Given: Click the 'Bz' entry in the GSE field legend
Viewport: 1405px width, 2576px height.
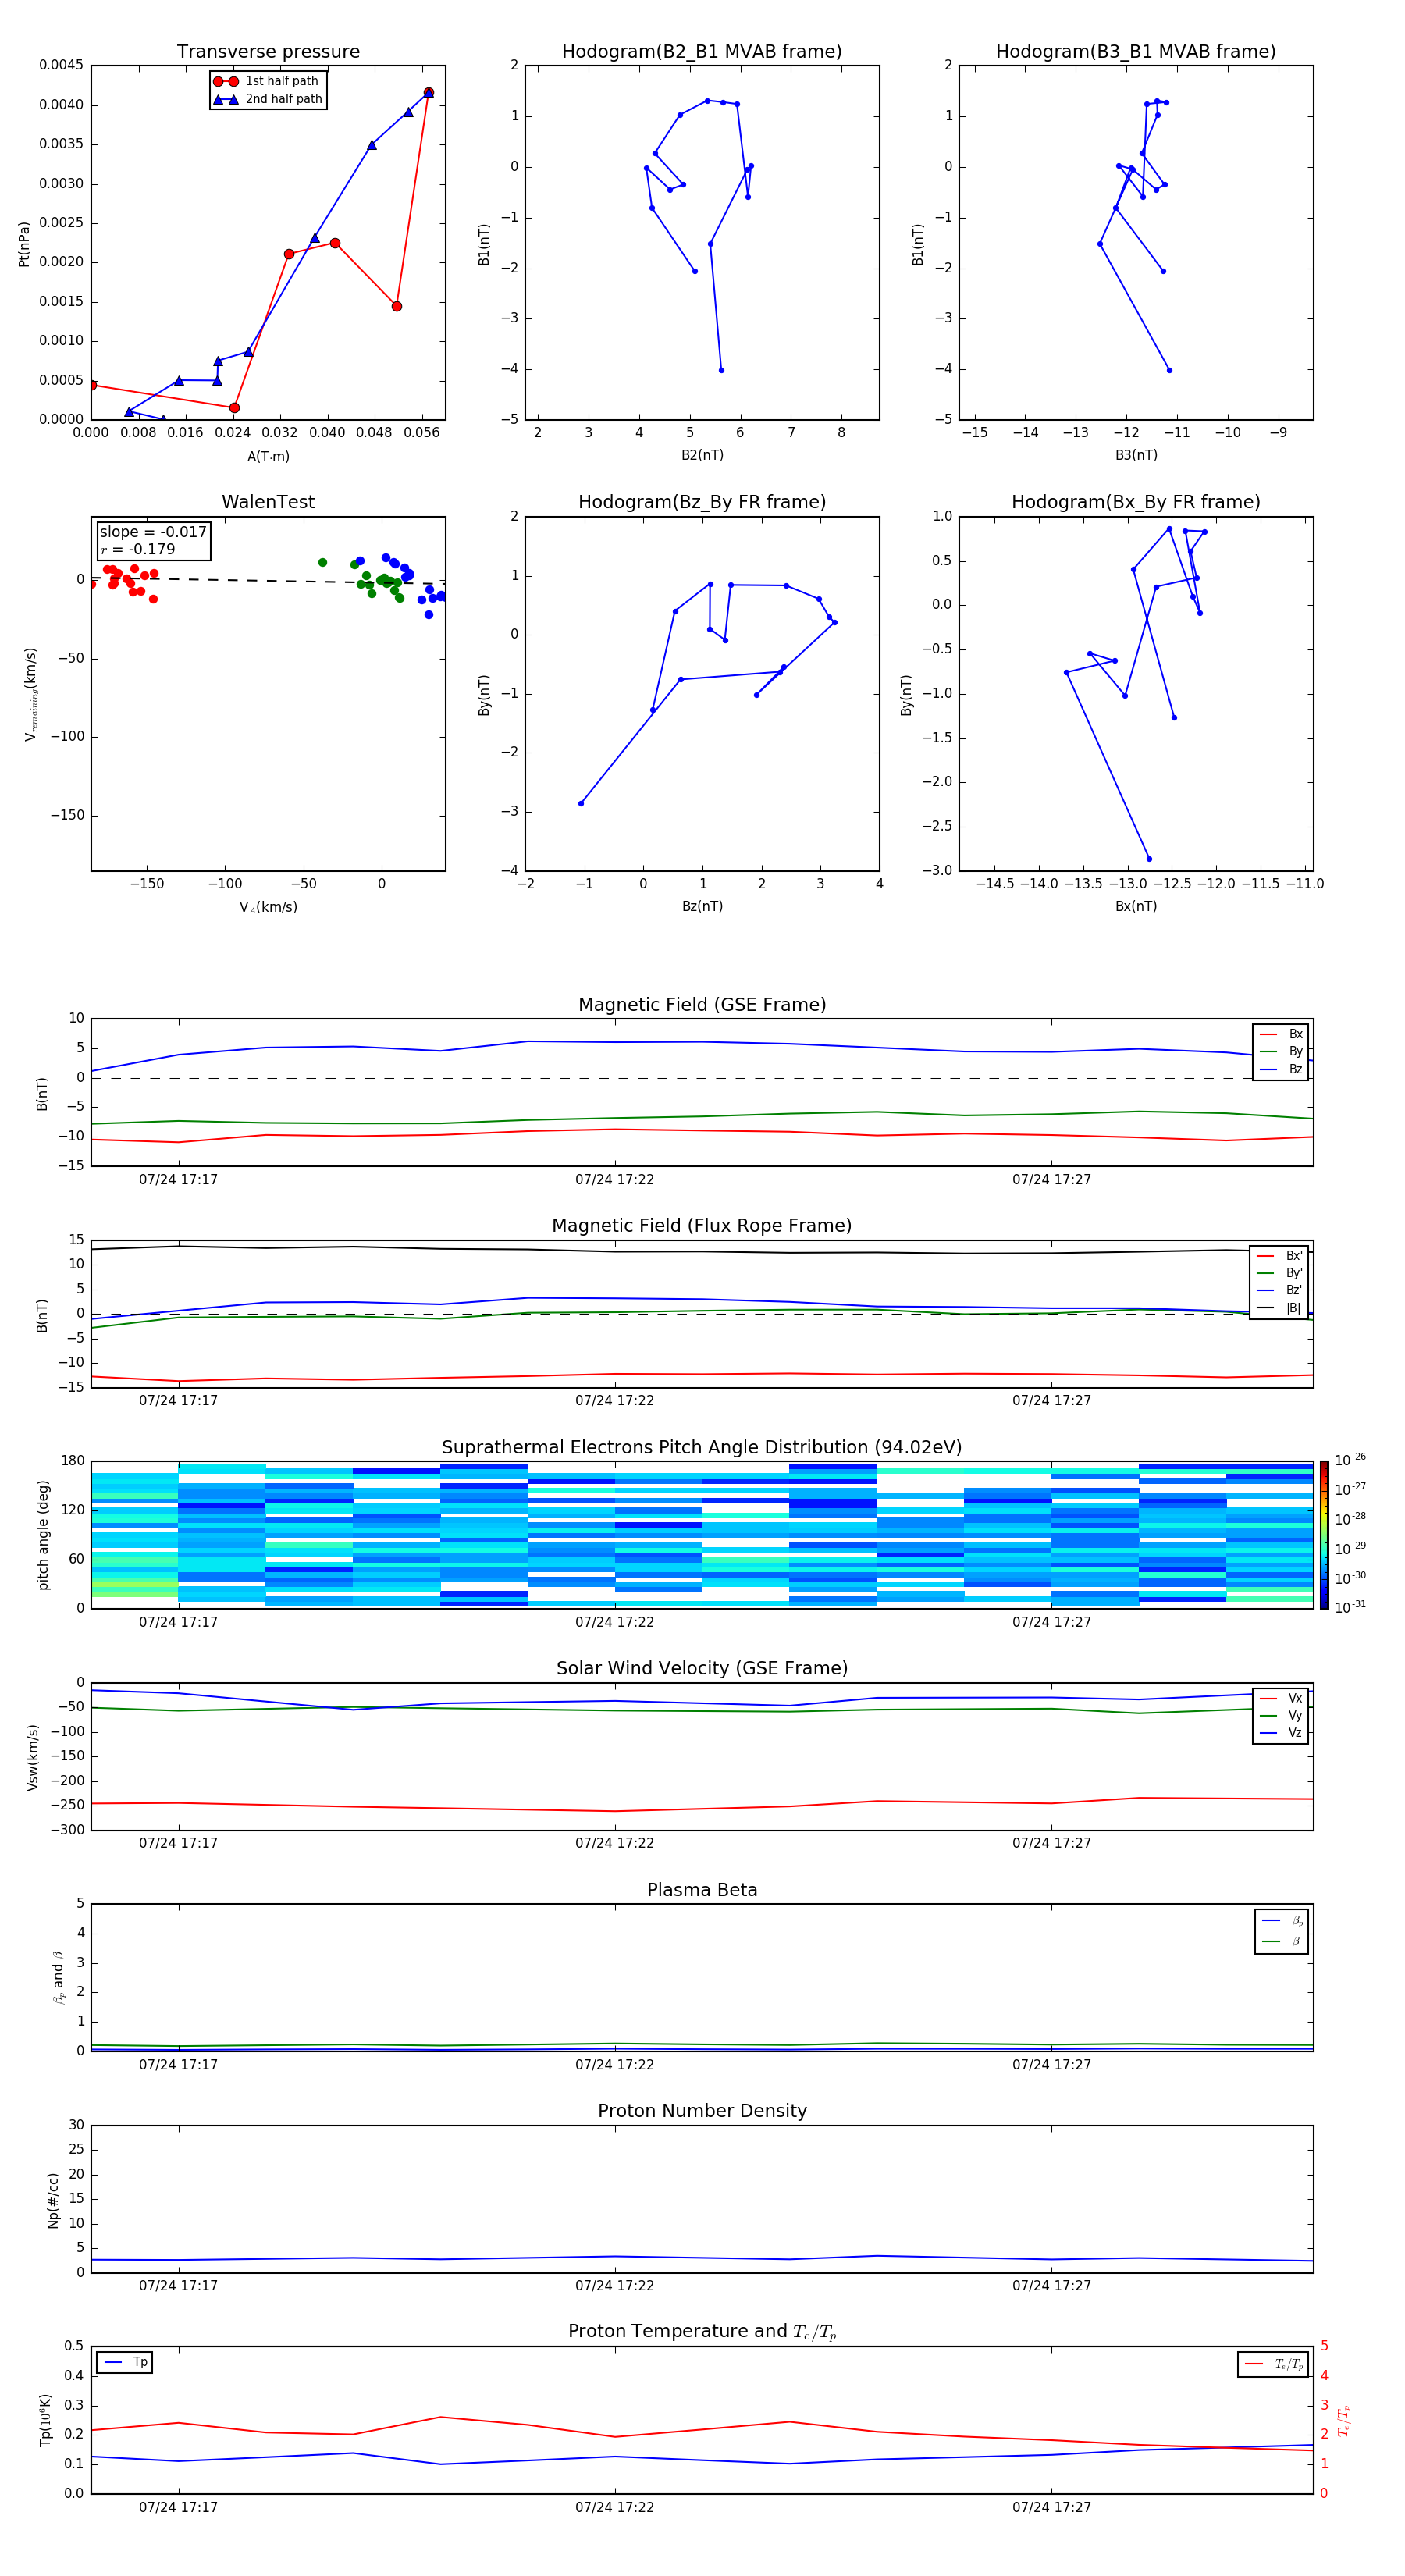Looking at the screenshot, I should [1281, 1070].
